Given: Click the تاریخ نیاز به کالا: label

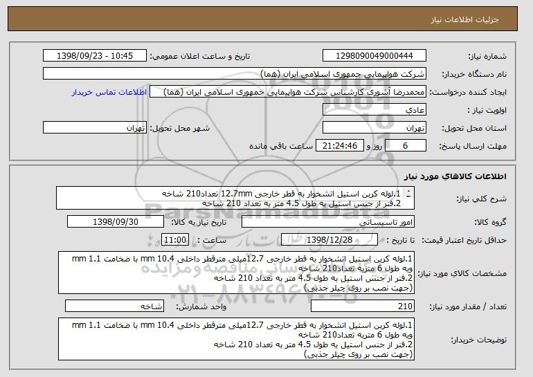Looking at the screenshot, I should click(x=199, y=222).
